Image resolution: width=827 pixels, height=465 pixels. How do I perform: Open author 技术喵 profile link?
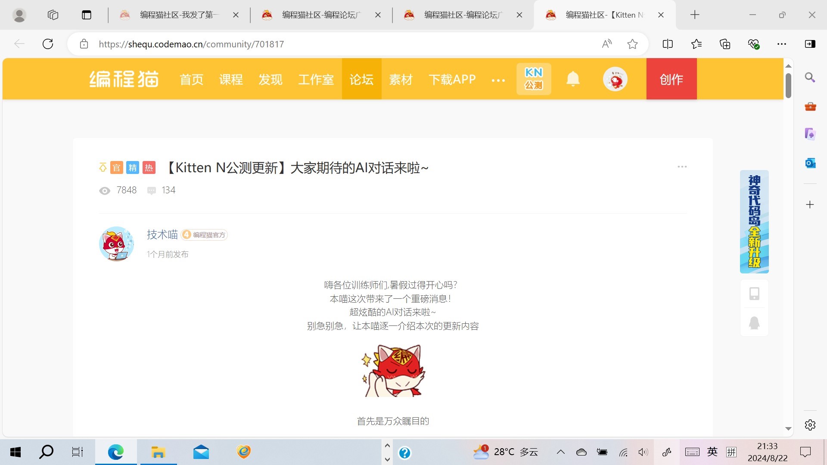coord(162,235)
